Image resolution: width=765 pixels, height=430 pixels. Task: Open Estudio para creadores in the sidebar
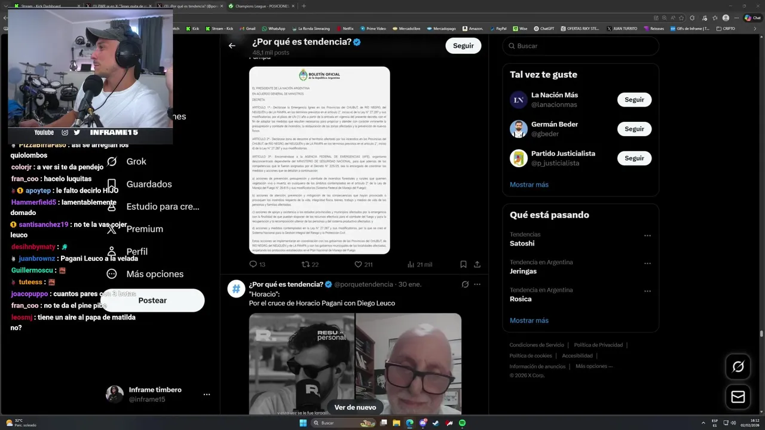(152, 207)
